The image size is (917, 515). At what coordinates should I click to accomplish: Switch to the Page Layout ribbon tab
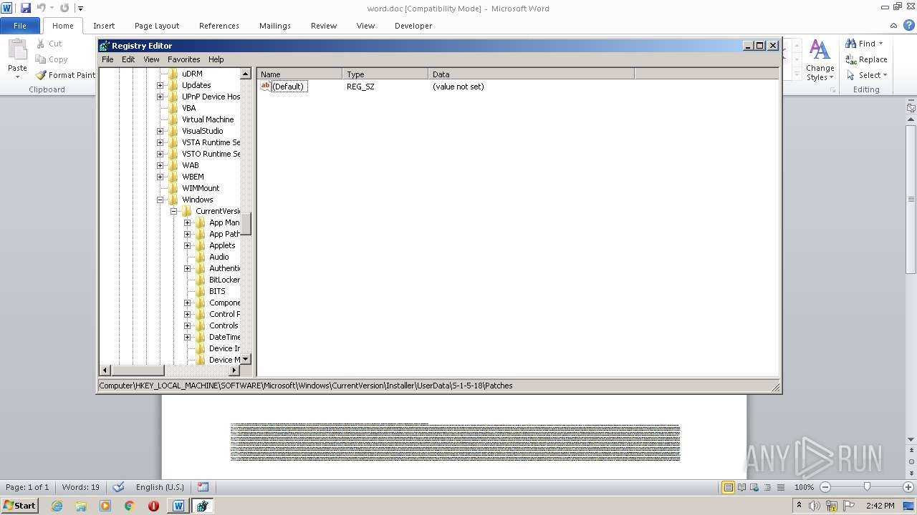(x=157, y=26)
